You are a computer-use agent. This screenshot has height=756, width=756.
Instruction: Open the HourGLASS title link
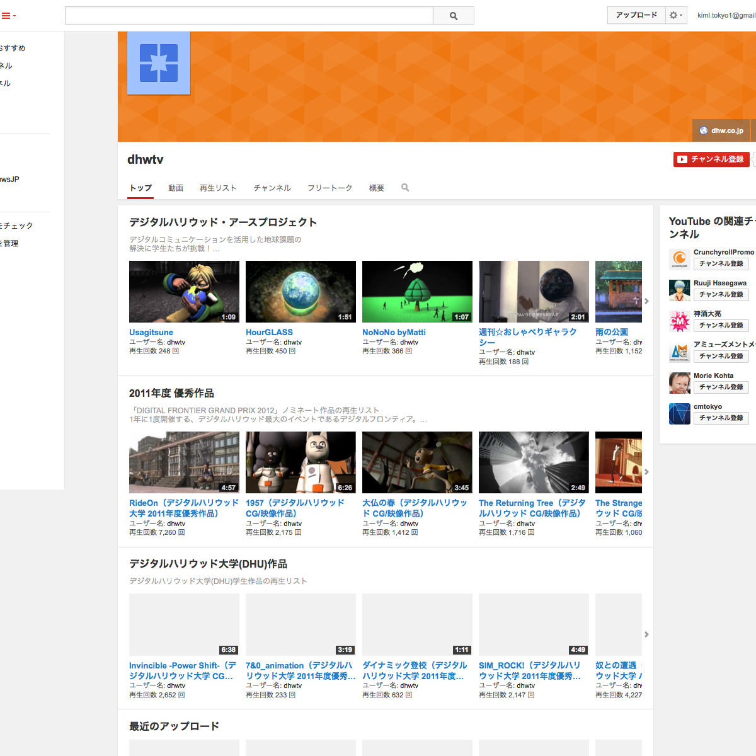coord(269,332)
